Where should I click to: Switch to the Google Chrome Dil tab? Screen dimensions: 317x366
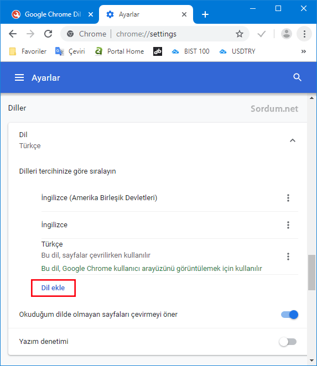[50, 14]
